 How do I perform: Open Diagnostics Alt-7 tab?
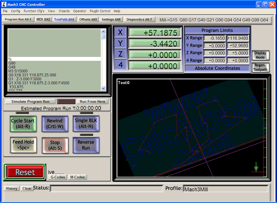click(139, 19)
